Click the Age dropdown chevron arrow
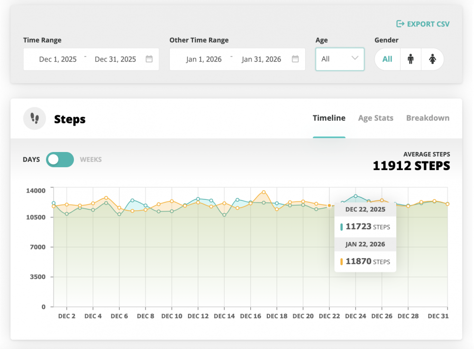Viewport: 474px width, 349px height. tap(355, 59)
